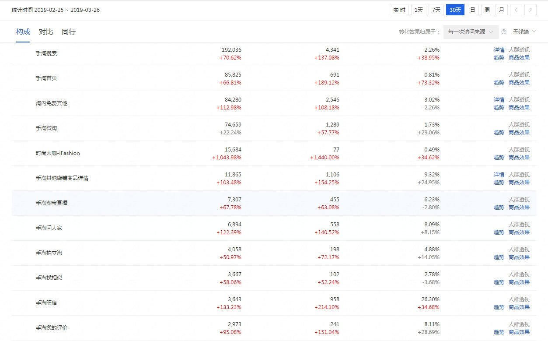Select the 1天 time range
The width and height of the screenshot is (548, 341).
tap(419, 10)
